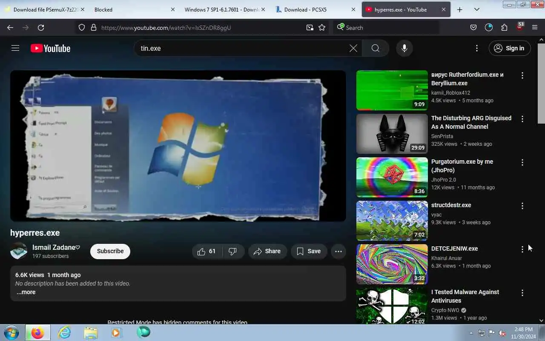Viewport: 545px width, 341px height.
Task: Open Firefox application hamburger menu
Action: click(535, 27)
